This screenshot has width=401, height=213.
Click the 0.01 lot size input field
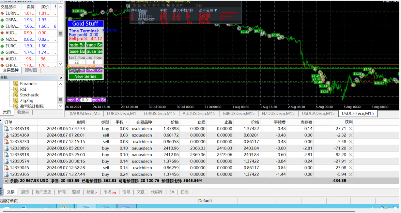86,100
